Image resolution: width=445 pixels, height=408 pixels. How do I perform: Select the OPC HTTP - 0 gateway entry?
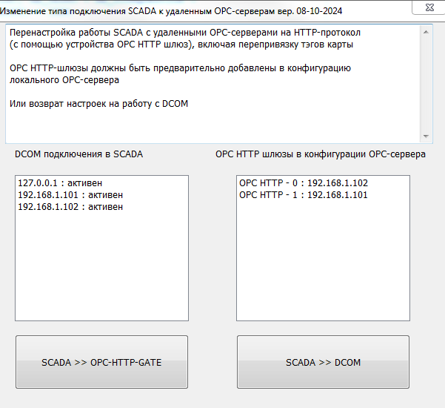tap(303, 183)
